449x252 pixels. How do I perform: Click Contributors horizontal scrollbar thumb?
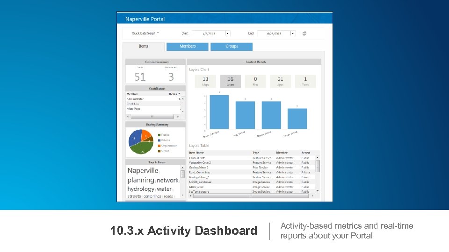click(152, 117)
